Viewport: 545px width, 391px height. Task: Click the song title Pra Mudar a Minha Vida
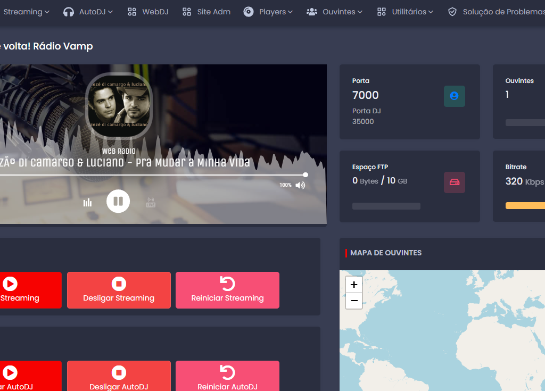(x=193, y=163)
